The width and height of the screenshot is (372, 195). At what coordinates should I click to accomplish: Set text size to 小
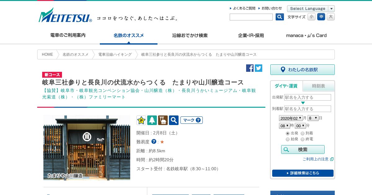click(x=312, y=17)
